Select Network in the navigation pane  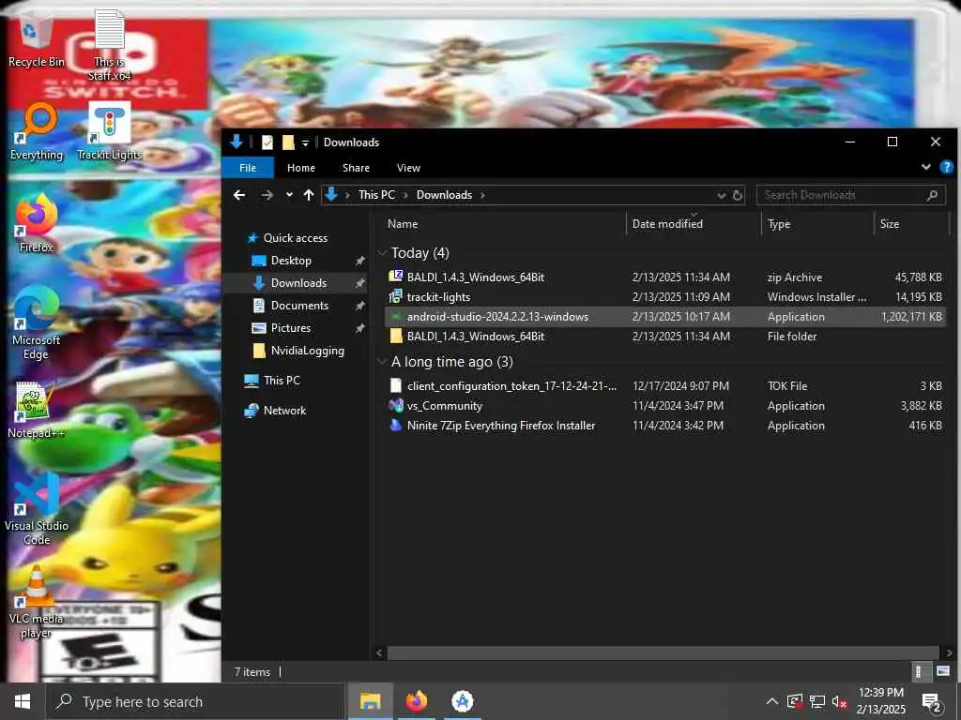pos(284,411)
